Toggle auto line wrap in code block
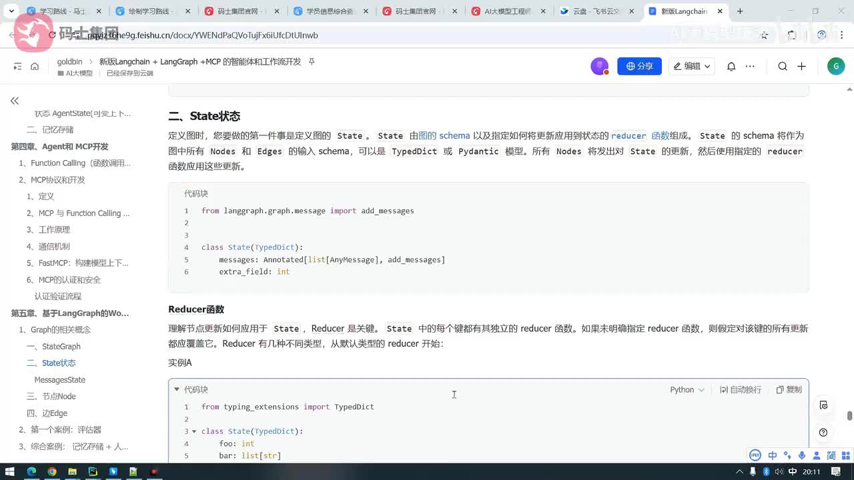 pos(741,389)
